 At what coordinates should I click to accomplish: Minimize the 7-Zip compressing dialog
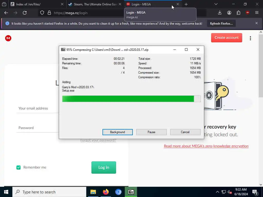pyautogui.click(x=175, y=50)
